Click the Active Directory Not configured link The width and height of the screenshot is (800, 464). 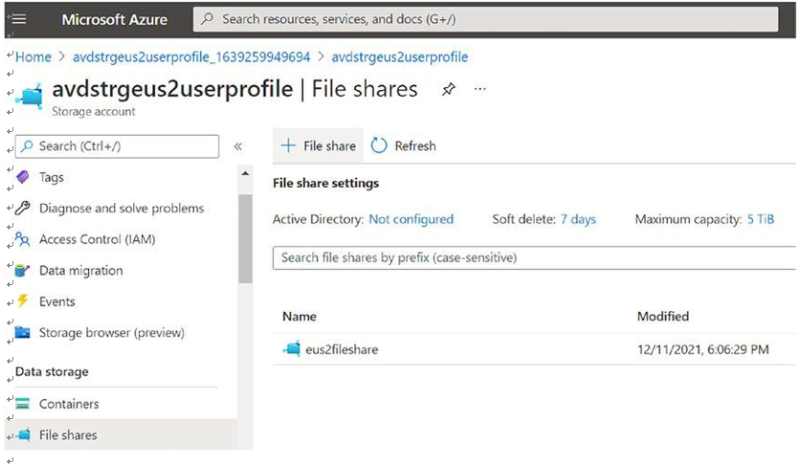tap(411, 219)
